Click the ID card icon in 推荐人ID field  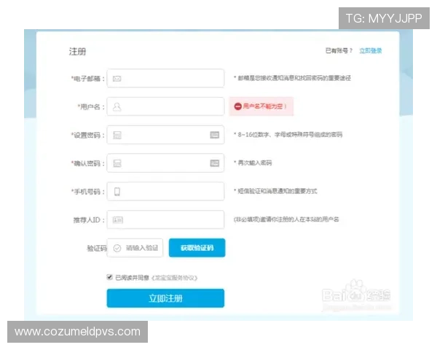pos(117,219)
